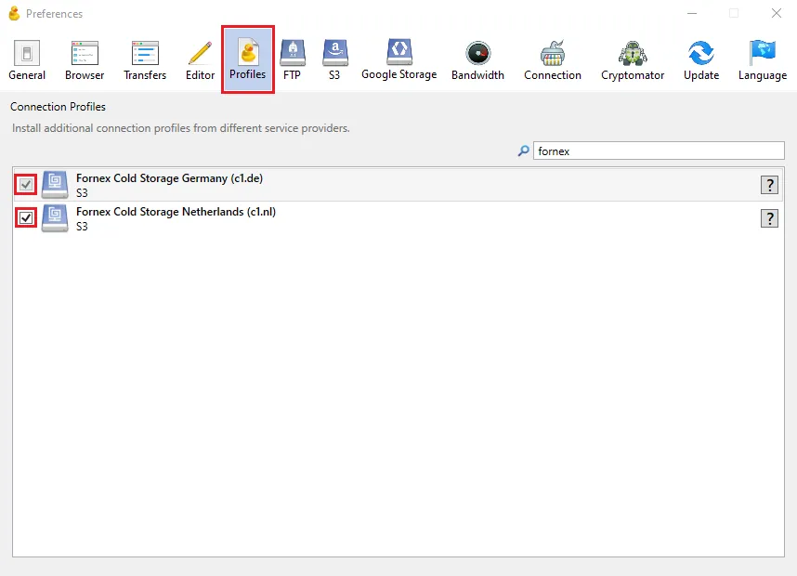Open the Google Storage preferences
This screenshot has height=576, width=797.
point(399,60)
